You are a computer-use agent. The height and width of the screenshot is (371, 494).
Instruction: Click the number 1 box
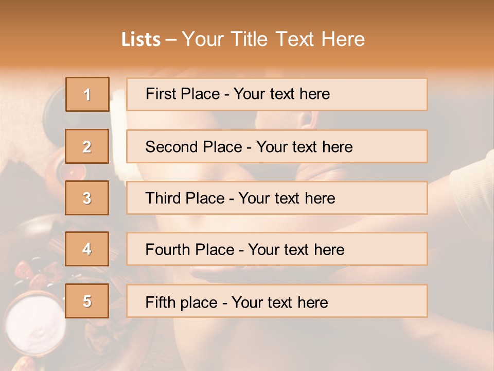(x=87, y=94)
